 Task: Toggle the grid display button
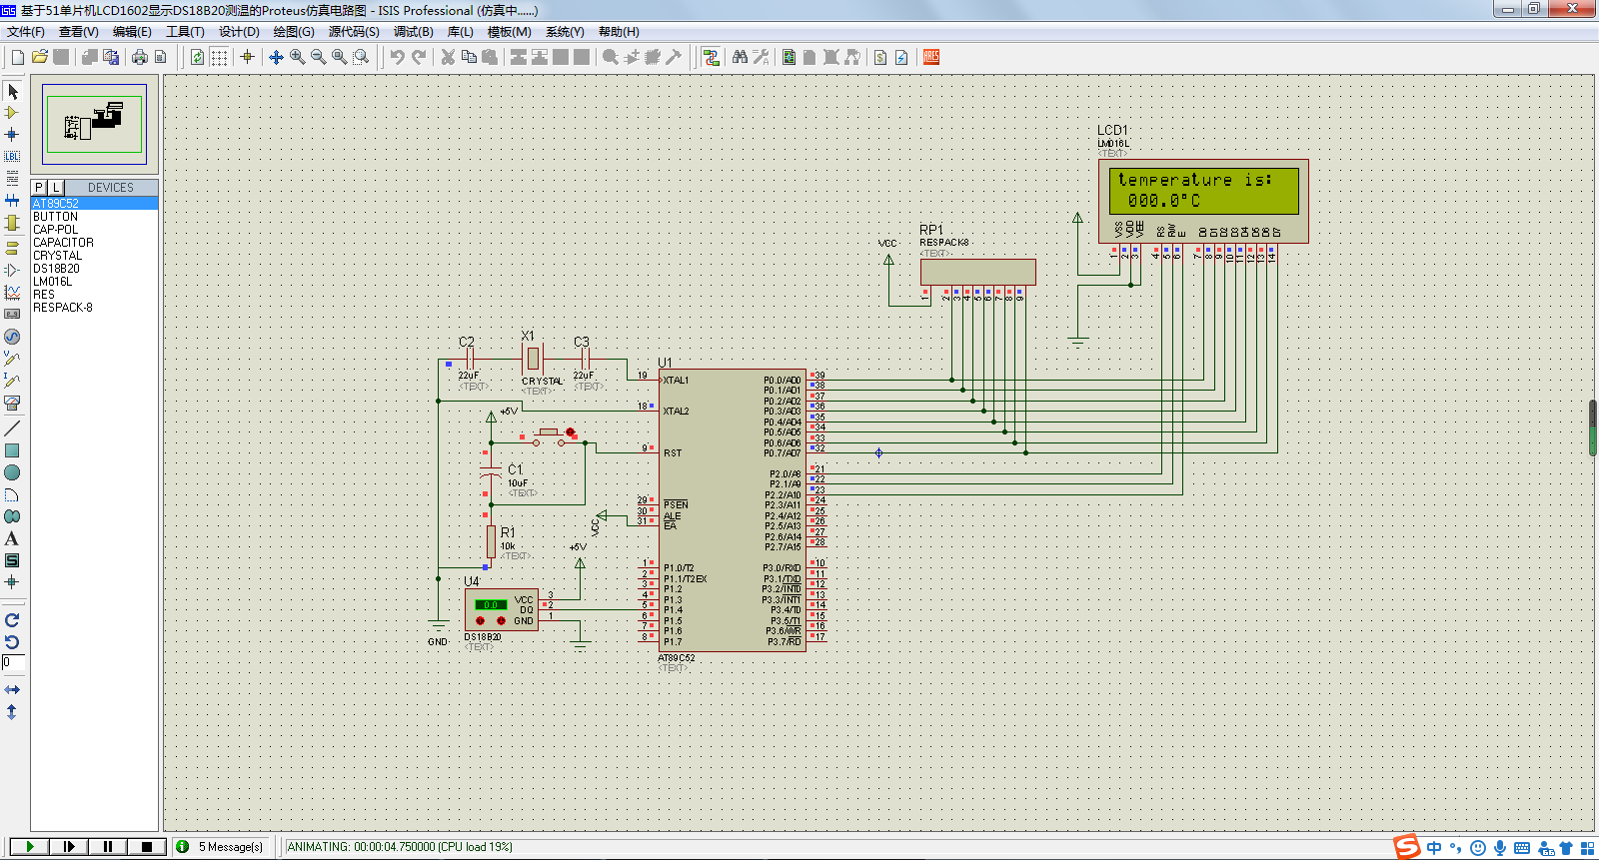(219, 57)
